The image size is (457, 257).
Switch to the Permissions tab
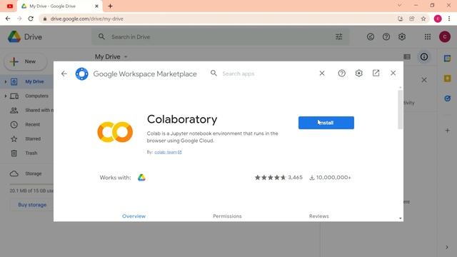(x=227, y=216)
